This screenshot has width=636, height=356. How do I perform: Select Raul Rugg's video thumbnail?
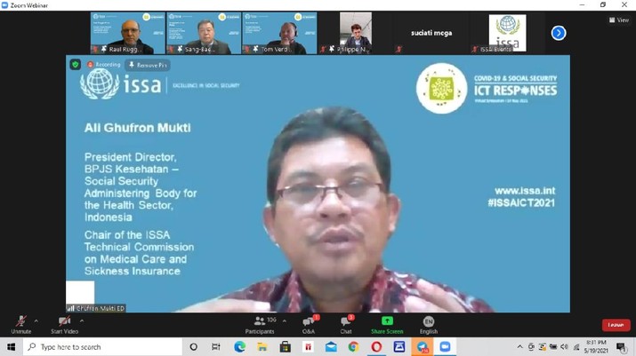pos(128,33)
